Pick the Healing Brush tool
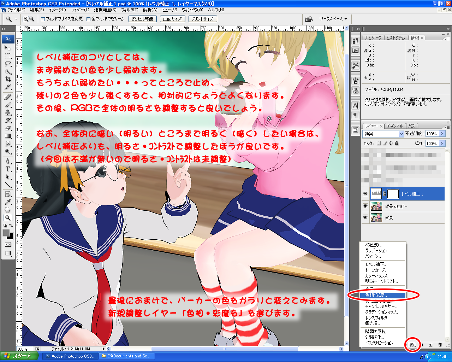The image size is (452, 362). coord(8,97)
